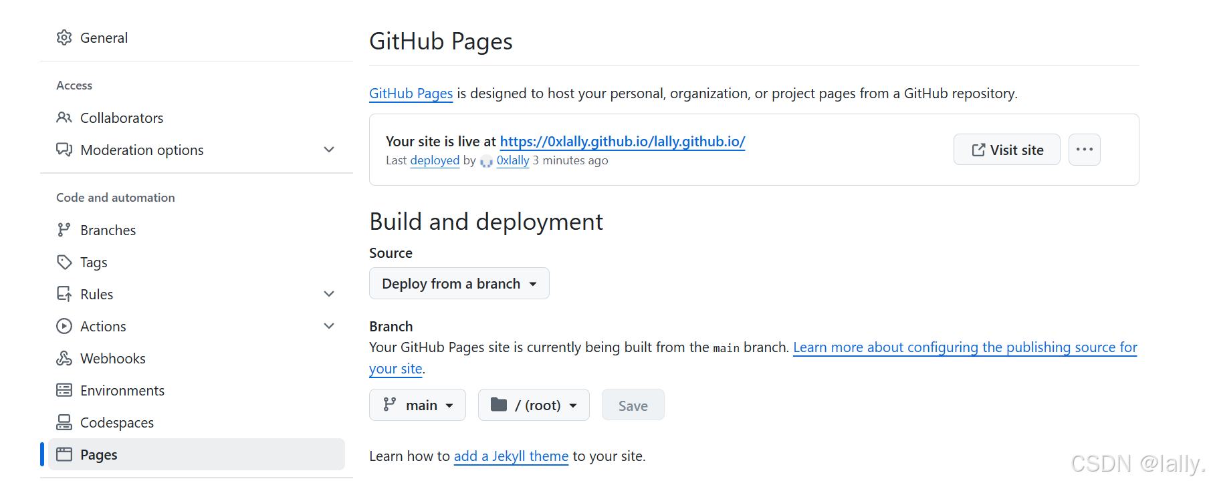
Task: Click the Actions play icon
Action: pos(64,326)
